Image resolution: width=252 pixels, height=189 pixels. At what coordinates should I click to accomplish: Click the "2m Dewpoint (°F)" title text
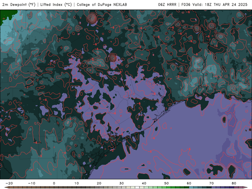19,5
